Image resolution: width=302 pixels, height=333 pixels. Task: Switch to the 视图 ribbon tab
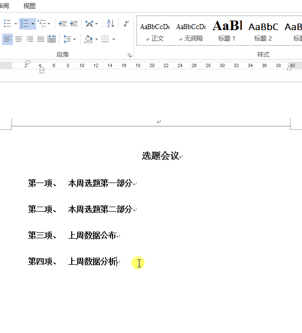tap(29, 6)
